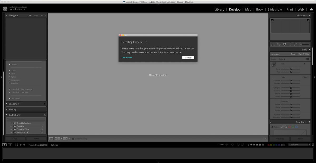The height and width of the screenshot is (163, 316).
Task: Open the Learn More link
Action: [x=127, y=57]
